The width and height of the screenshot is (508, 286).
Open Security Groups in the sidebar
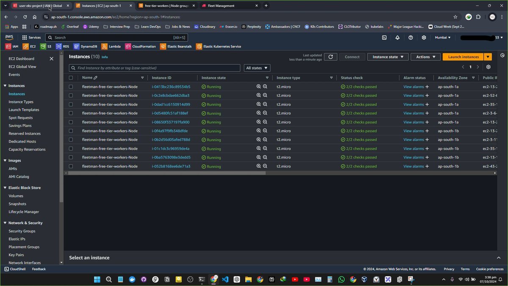coord(22,231)
